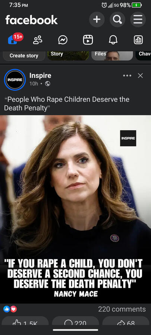
Task: Tap the plus create icon
Action: (97, 20)
